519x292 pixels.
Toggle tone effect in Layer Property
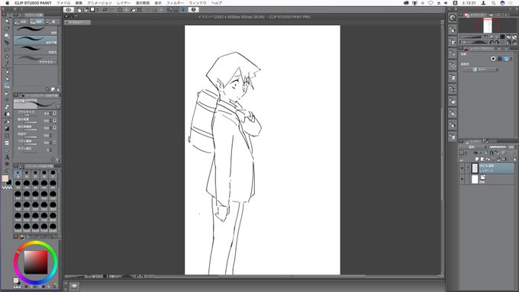[500, 59]
